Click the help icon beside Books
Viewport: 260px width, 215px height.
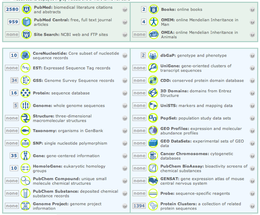252,10
